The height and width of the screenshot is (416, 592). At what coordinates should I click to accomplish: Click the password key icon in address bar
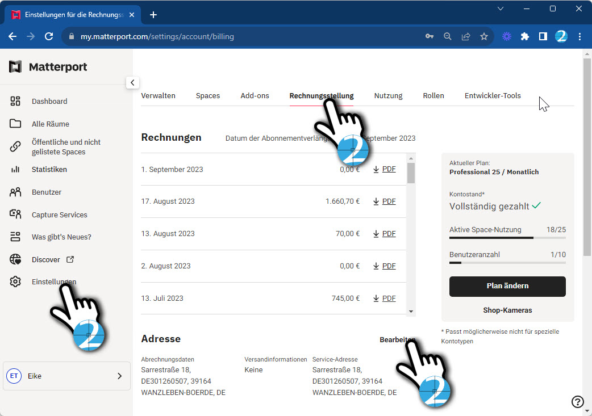[430, 36]
